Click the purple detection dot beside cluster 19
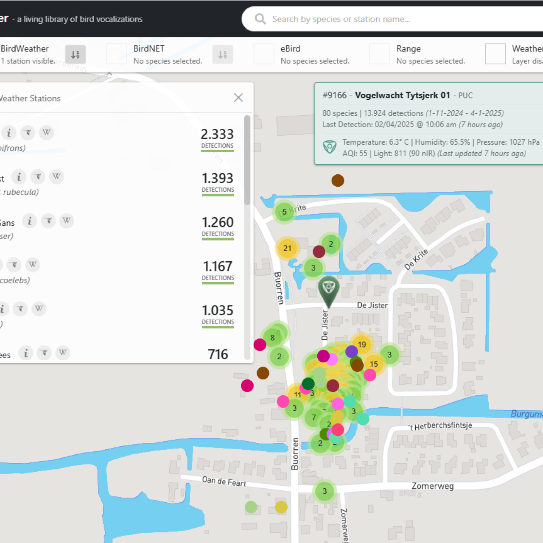 coord(352,351)
